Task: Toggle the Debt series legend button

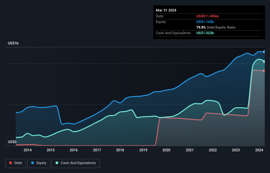Action: click(x=16, y=163)
